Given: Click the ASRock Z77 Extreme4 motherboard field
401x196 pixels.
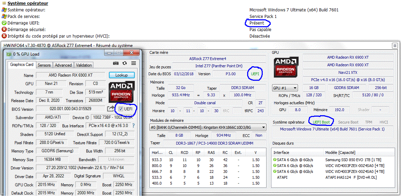Looking at the screenshot, I should (208, 58).
